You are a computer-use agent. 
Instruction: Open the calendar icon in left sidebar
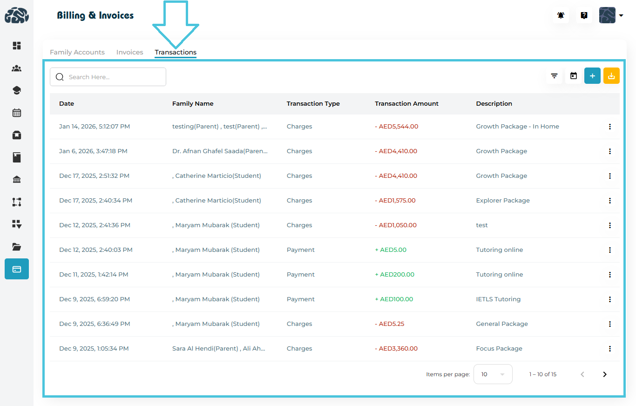coord(17,113)
